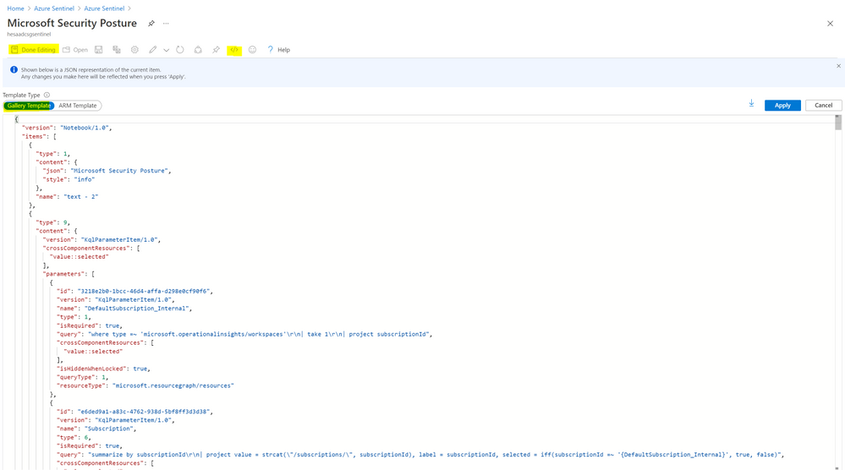Click the id value starting with 3218e2b0
The image size is (845, 470).
[144, 292]
